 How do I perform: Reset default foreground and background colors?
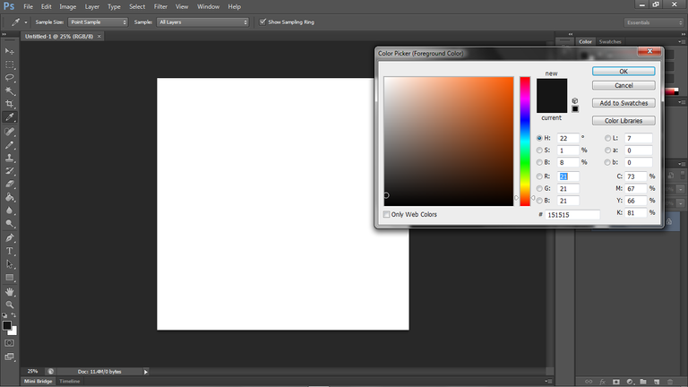click(4, 315)
